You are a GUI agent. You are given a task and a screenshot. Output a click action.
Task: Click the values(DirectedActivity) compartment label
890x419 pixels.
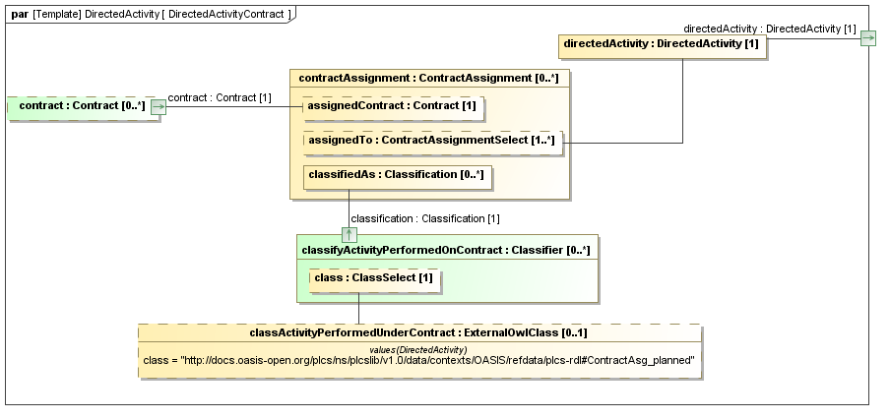(x=417, y=348)
